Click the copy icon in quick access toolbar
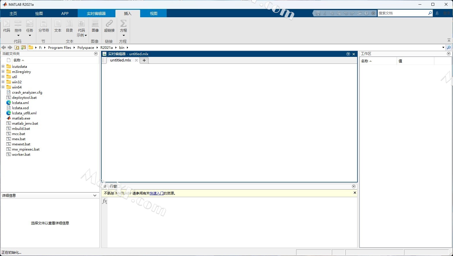Image resolution: width=453 pixels, height=256 pixels. click(x=332, y=13)
